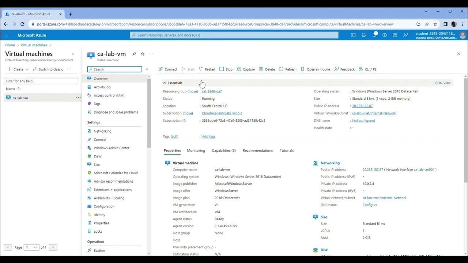Open the help question mark menu
468x263 pixels.
tap(395, 35)
